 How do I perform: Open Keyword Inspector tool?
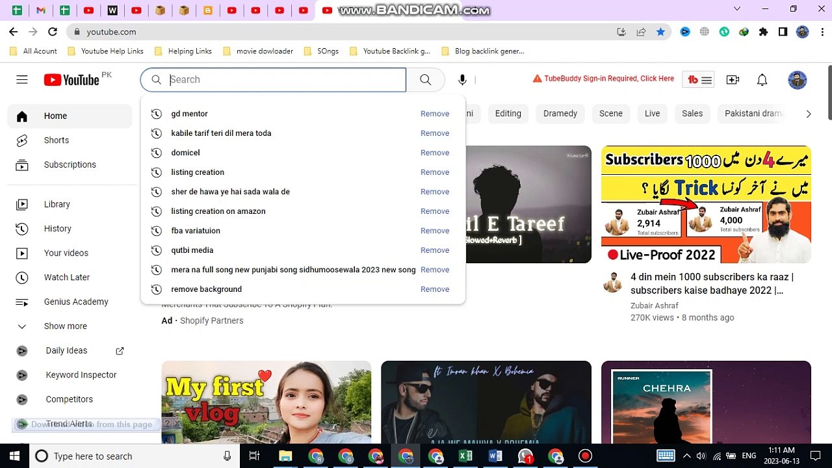point(70,374)
